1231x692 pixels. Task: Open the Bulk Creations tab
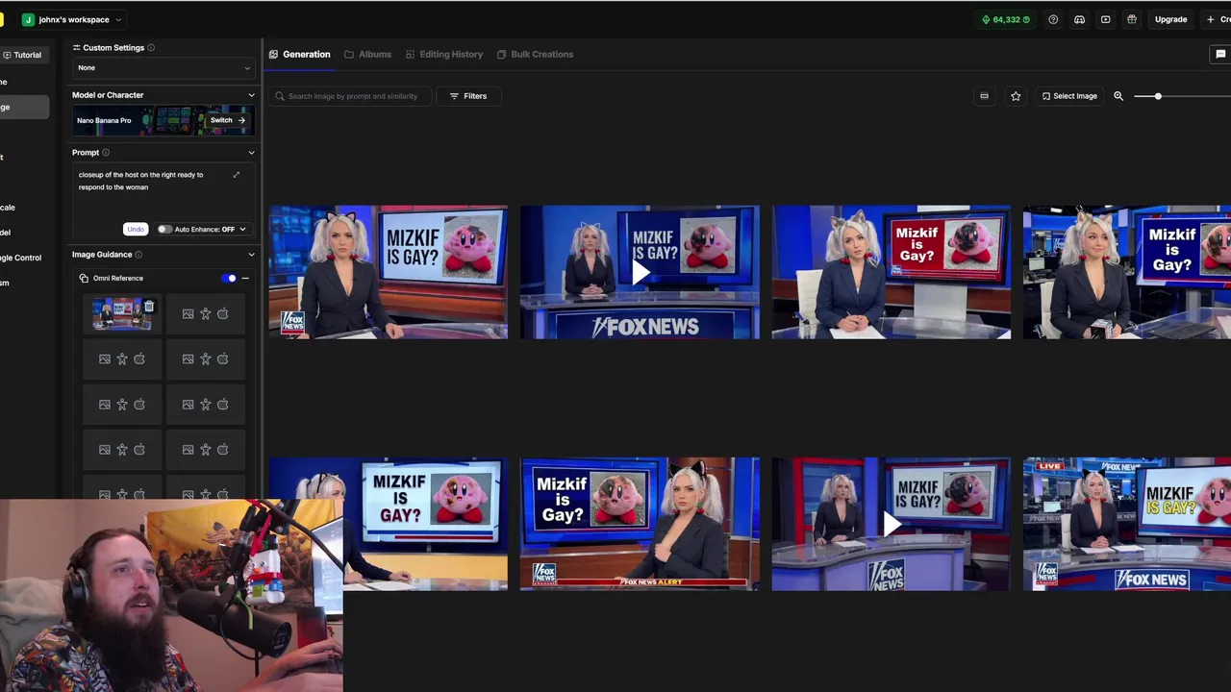[535, 55]
